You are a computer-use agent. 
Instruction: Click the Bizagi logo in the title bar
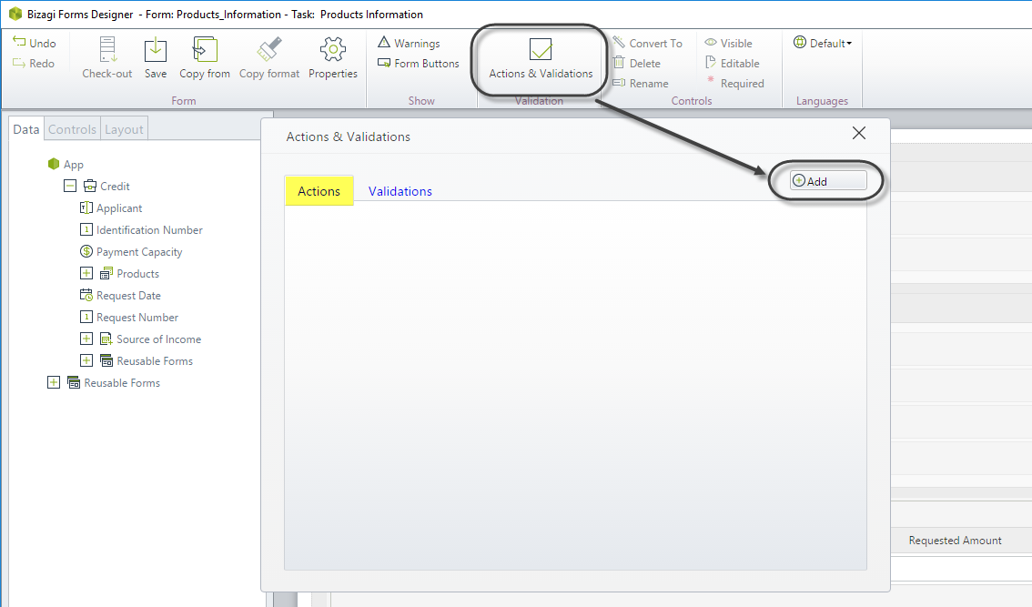coord(15,14)
